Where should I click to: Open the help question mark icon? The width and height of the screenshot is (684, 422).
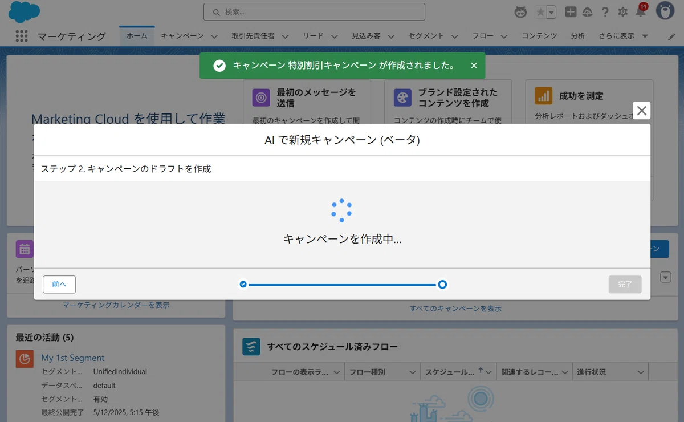point(605,12)
